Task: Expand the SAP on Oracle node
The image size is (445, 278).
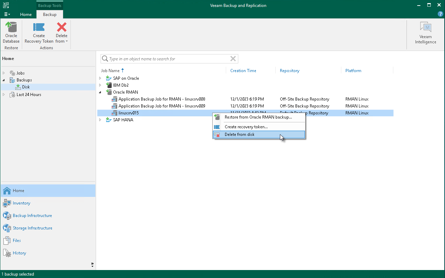Action: click(100, 78)
